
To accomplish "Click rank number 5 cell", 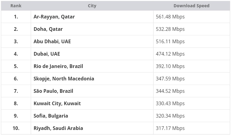I will (16, 66).
